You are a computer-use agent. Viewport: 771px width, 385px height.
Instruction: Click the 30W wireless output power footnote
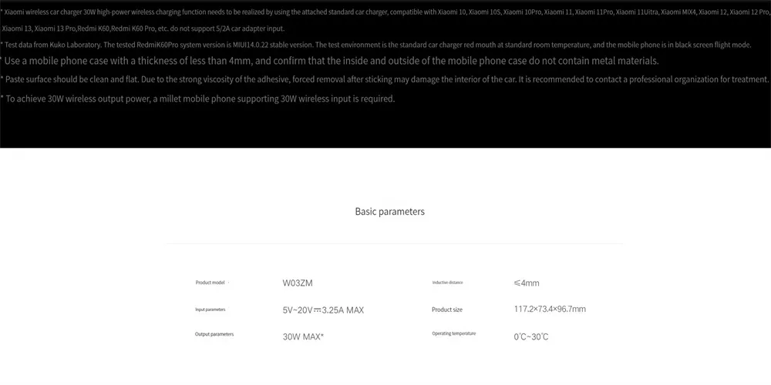point(197,99)
